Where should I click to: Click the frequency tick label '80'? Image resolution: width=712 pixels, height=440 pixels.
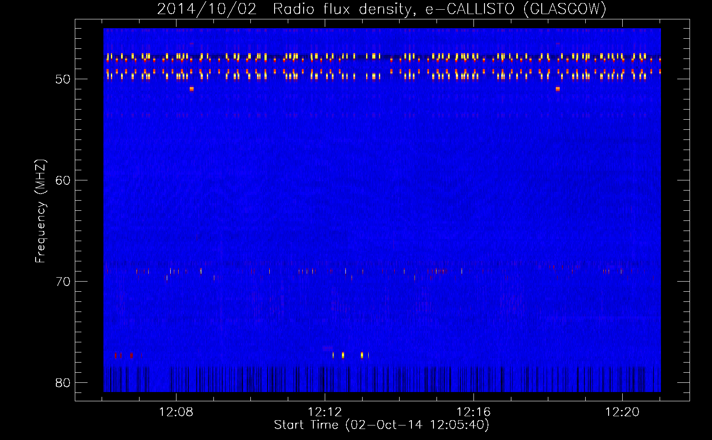[63, 383]
